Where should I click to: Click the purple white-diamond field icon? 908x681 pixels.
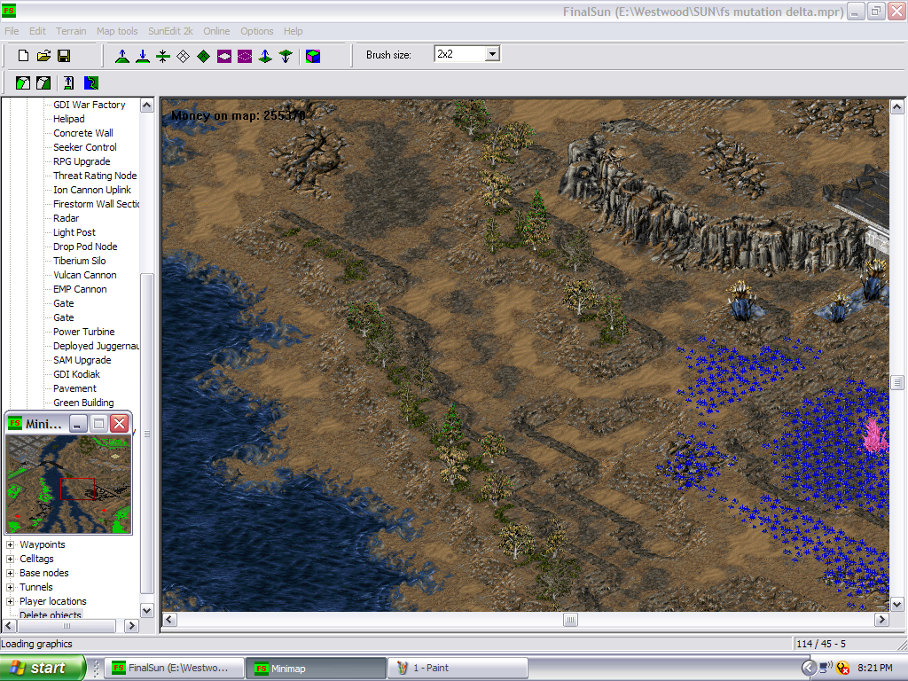tap(224, 56)
